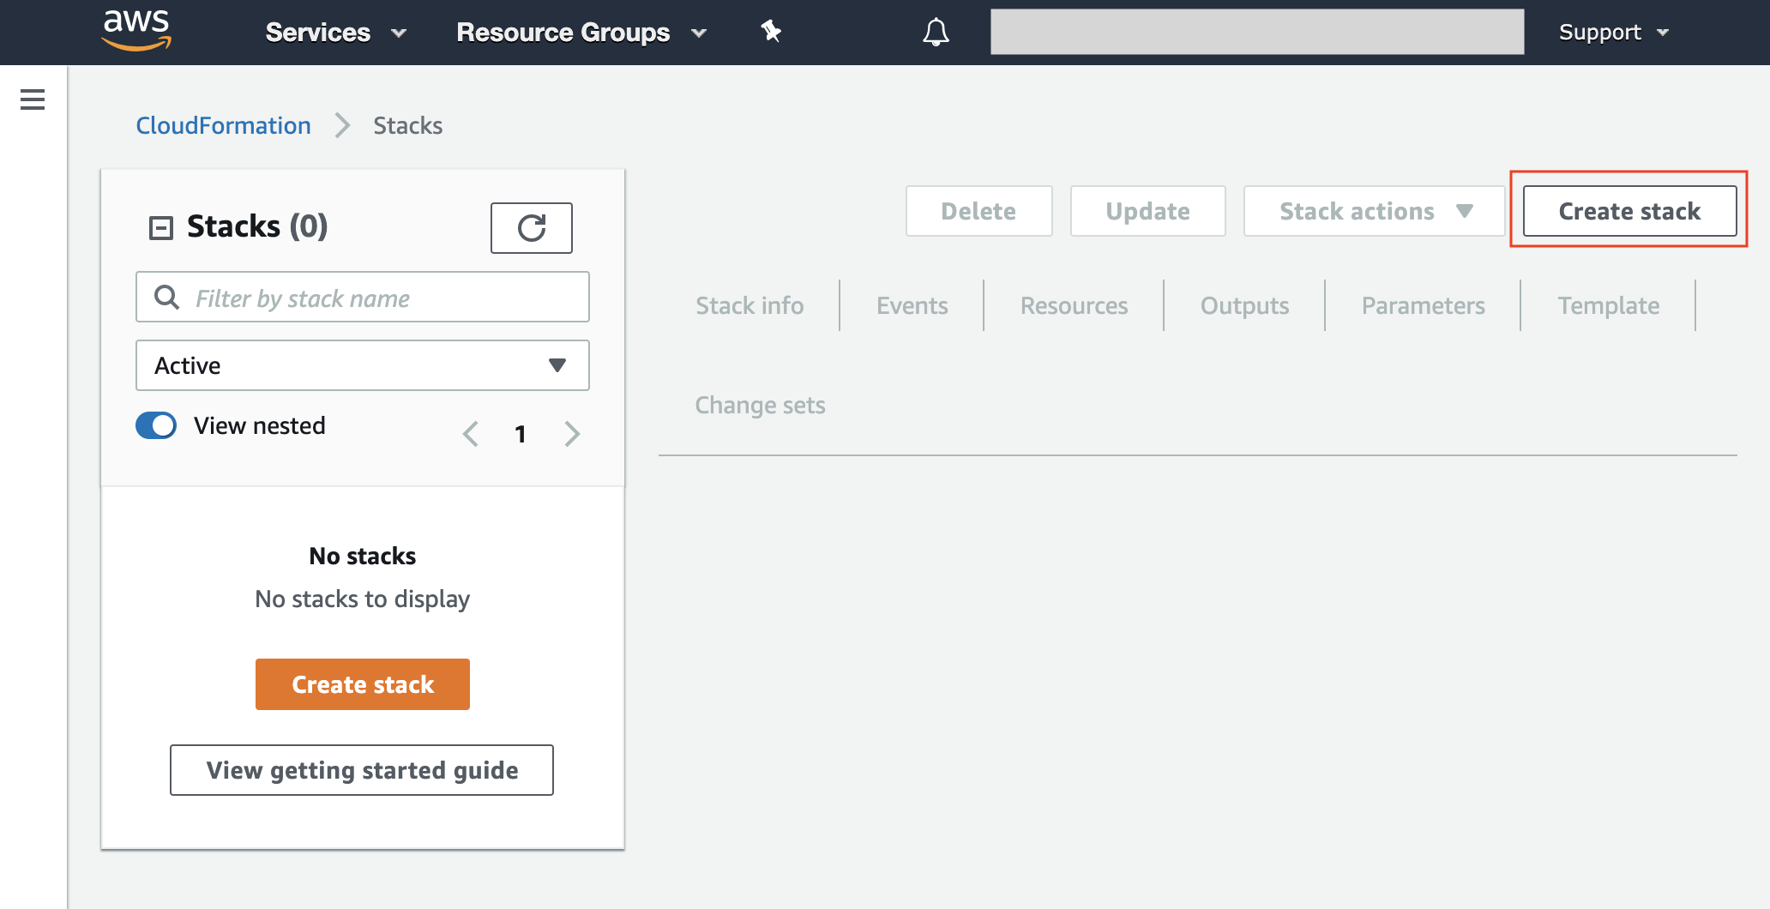Screen dimensions: 1770x909
Task: Go to the previous page of stacks
Action: click(x=471, y=434)
